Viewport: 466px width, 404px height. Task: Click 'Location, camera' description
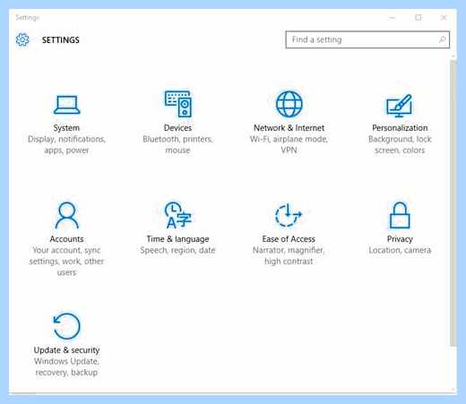pyautogui.click(x=400, y=250)
